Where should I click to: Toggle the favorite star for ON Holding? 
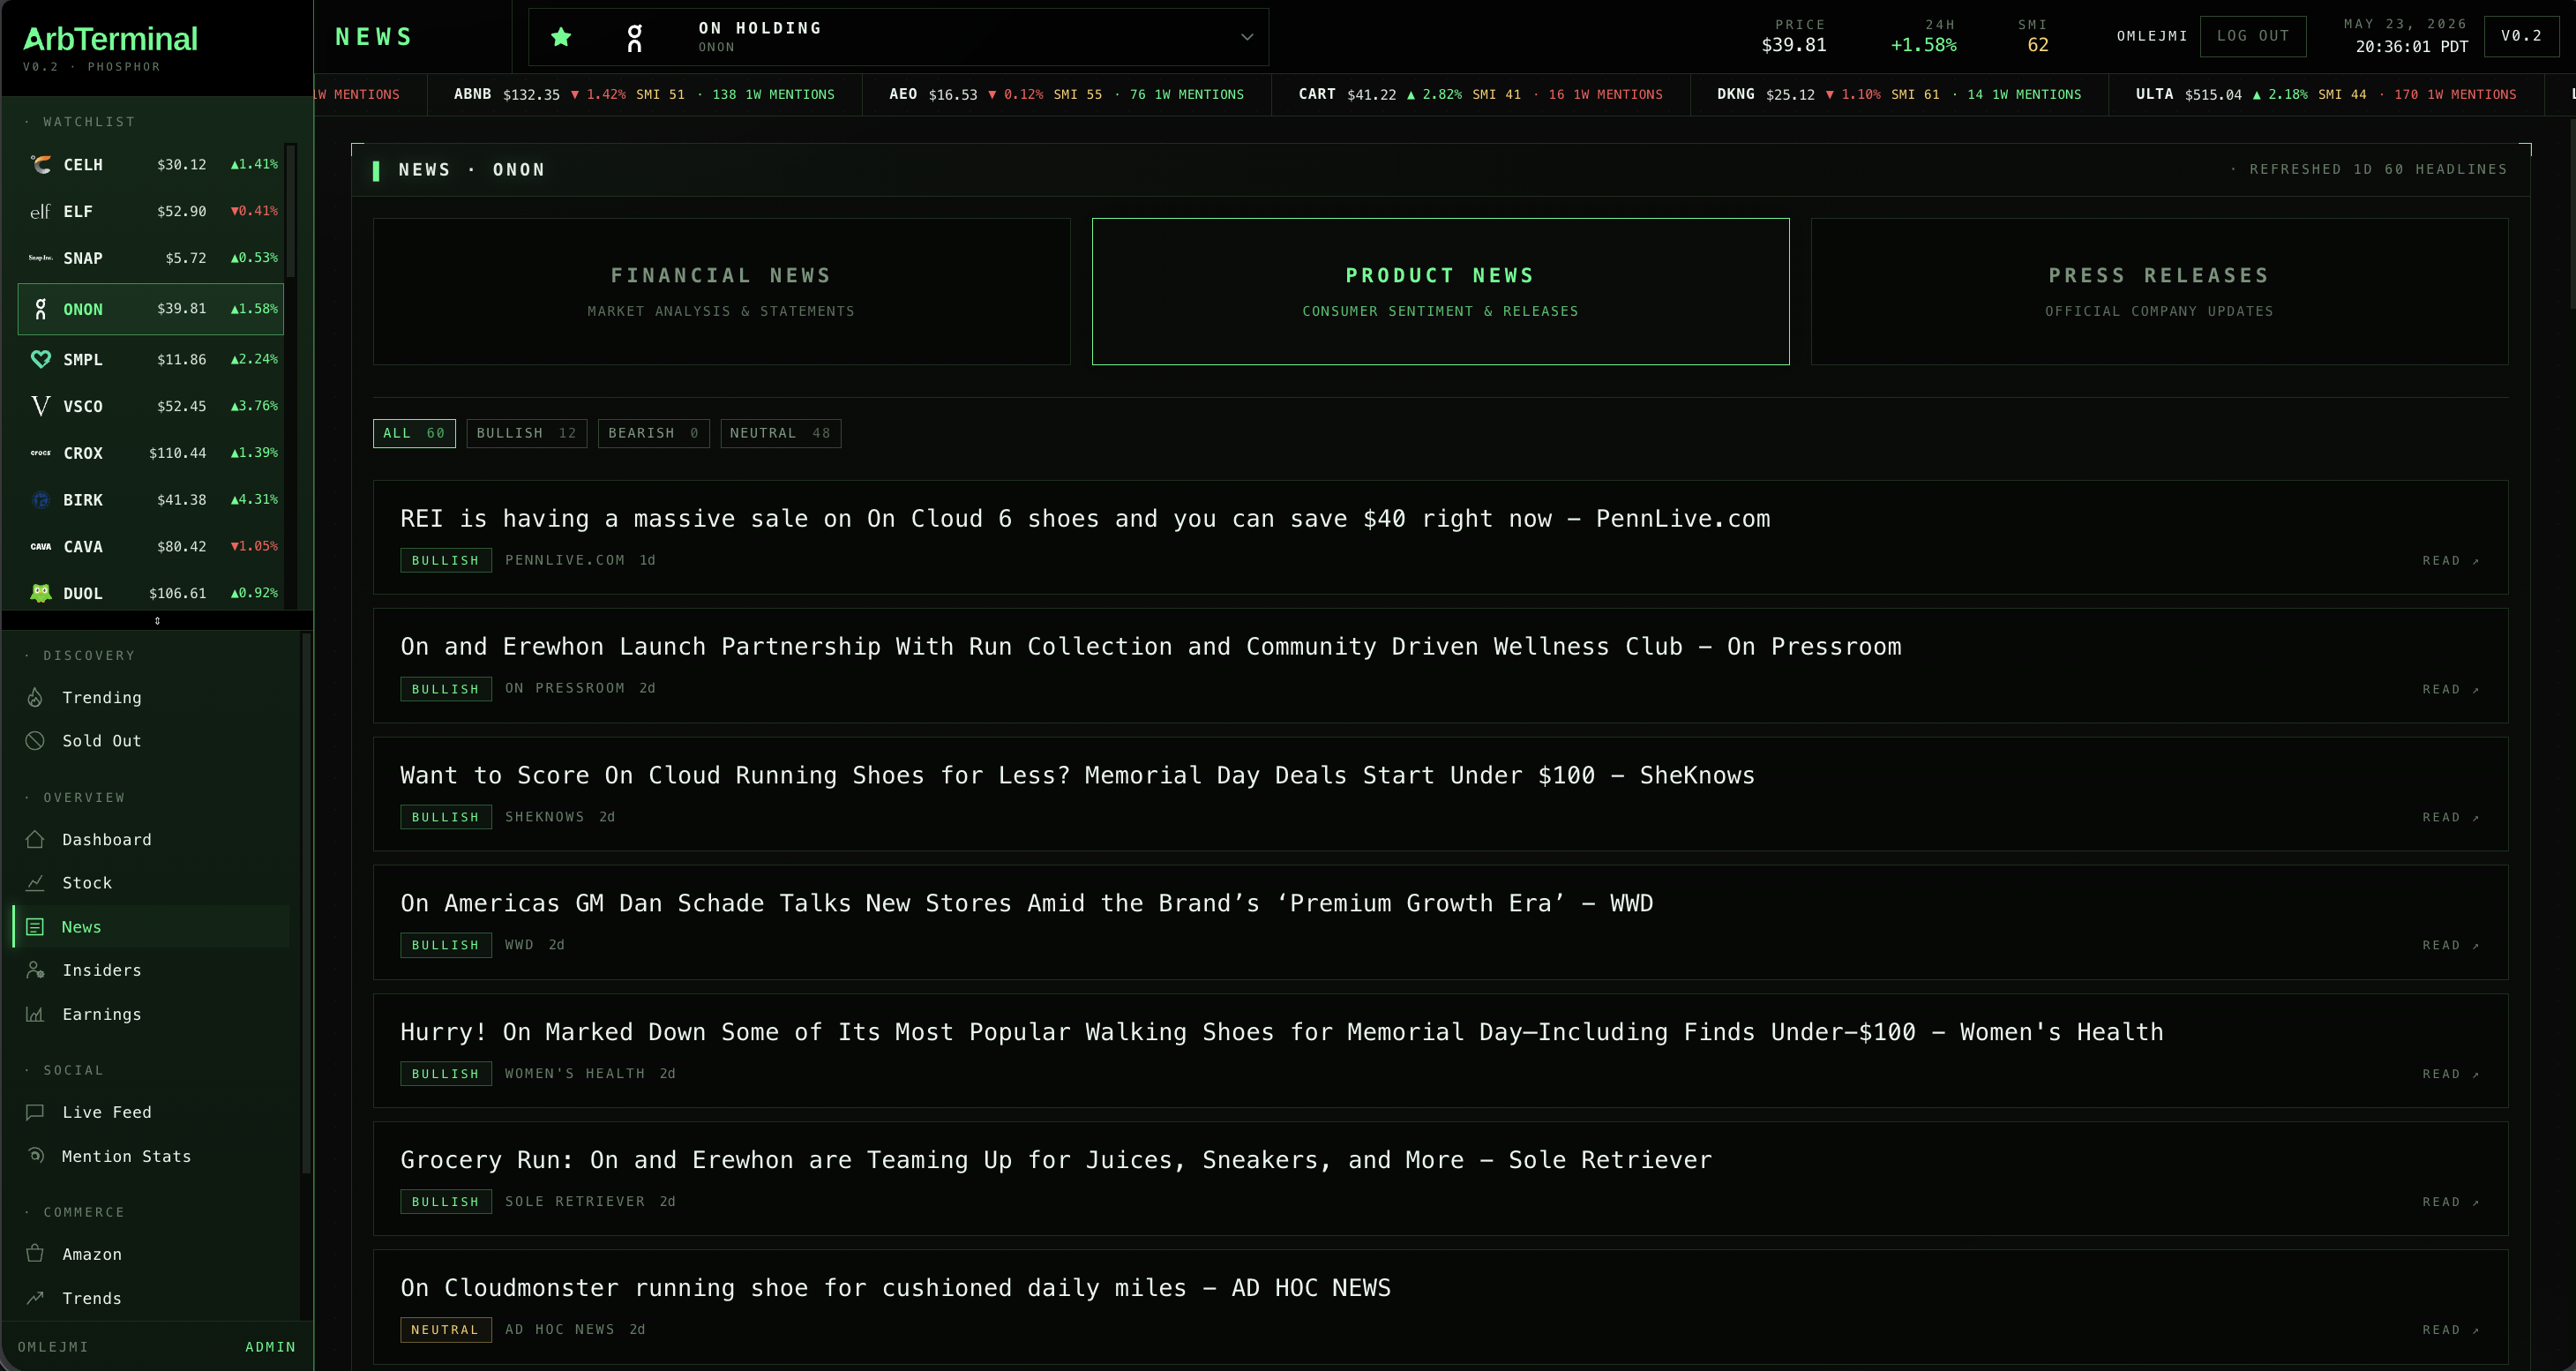click(x=561, y=37)
